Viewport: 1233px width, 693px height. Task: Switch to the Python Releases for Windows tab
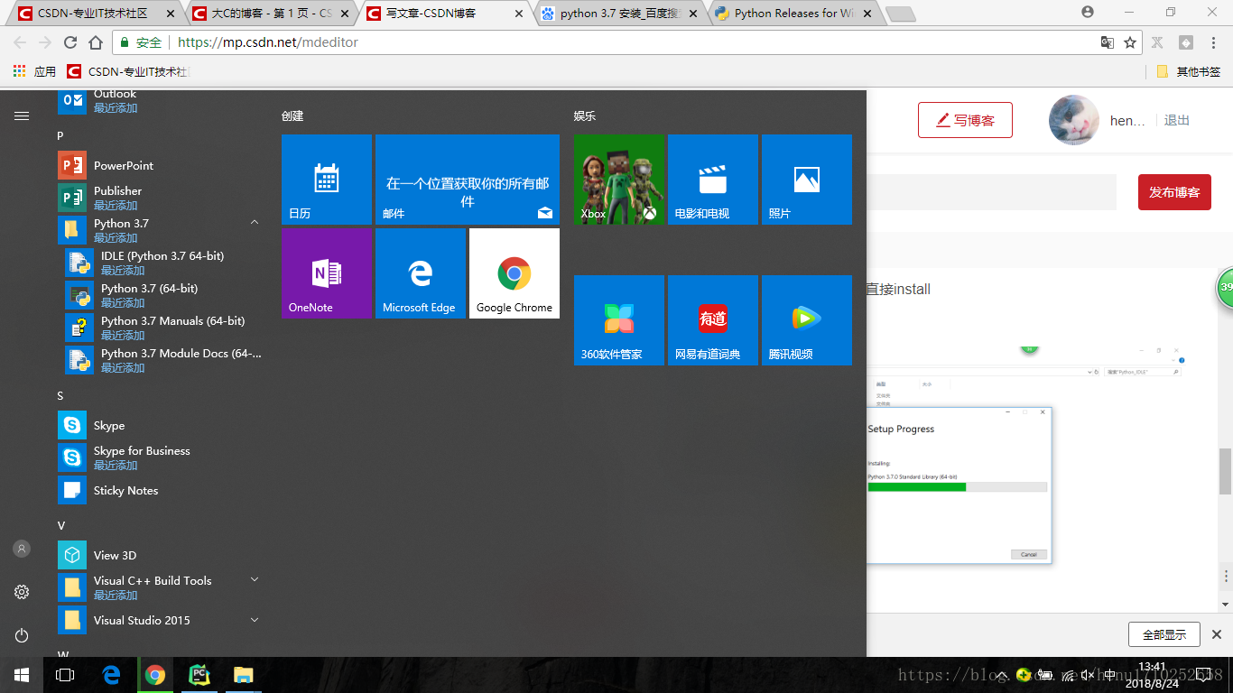pyautogui.click(x=793, y=14)
